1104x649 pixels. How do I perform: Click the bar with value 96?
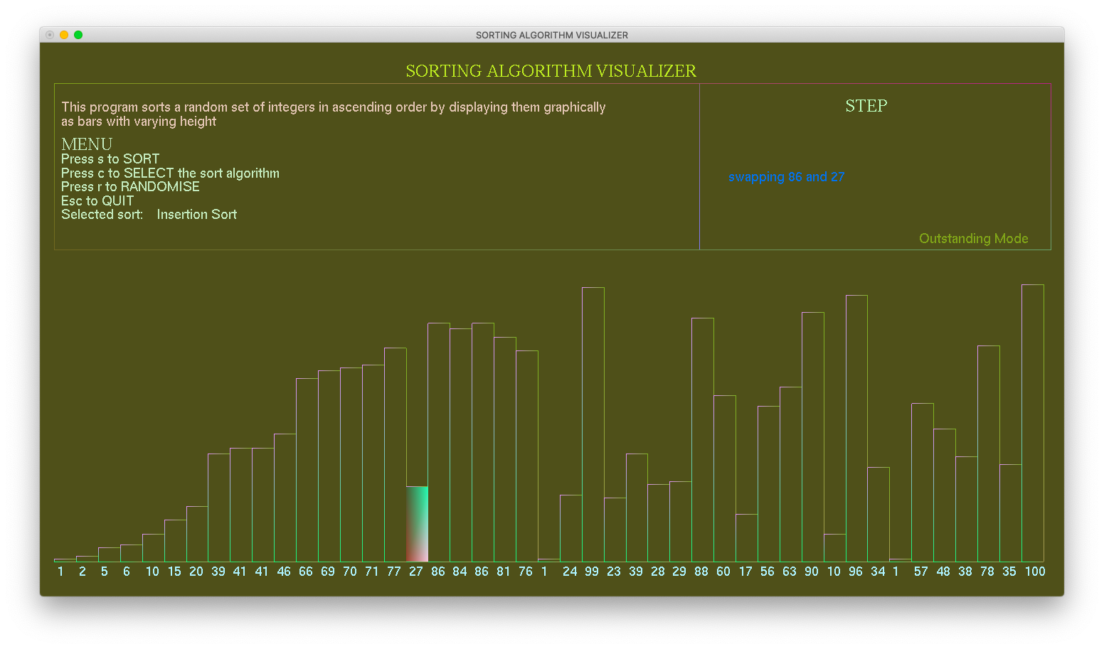coord(856,428)
